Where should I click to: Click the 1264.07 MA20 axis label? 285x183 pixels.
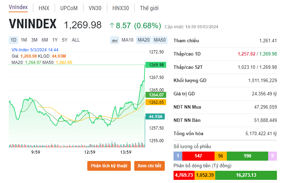click(156, 95)
